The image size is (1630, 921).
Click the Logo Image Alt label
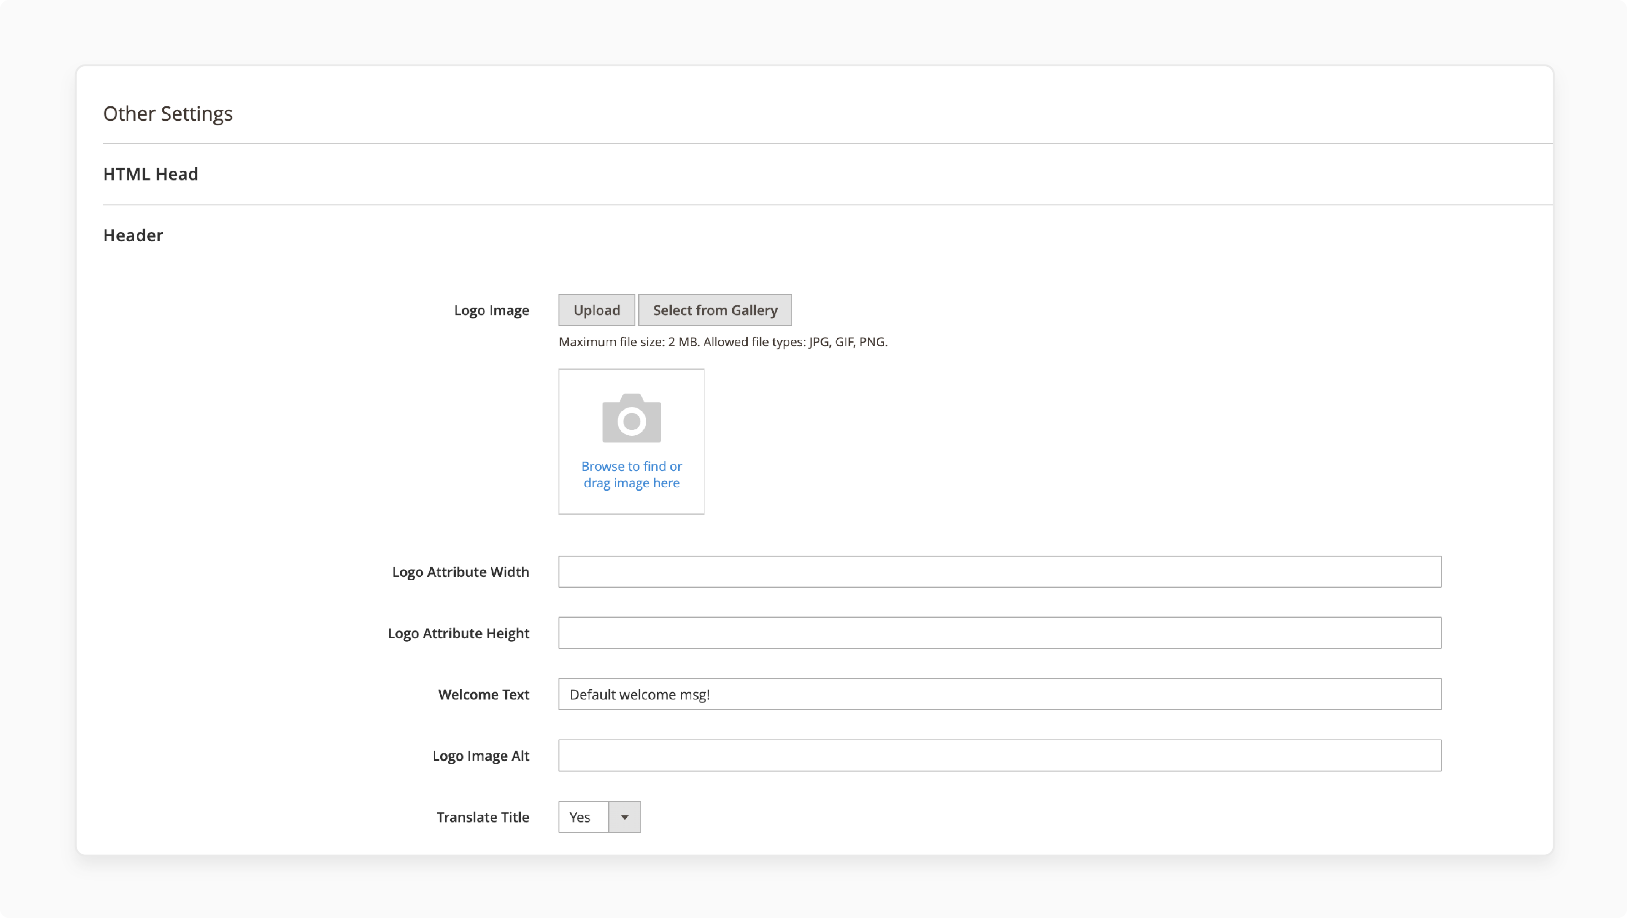click(x=481, y=756)
